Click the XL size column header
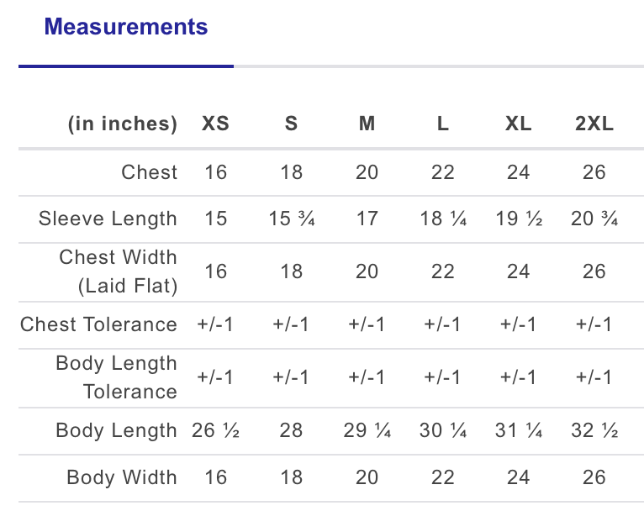 519,124
